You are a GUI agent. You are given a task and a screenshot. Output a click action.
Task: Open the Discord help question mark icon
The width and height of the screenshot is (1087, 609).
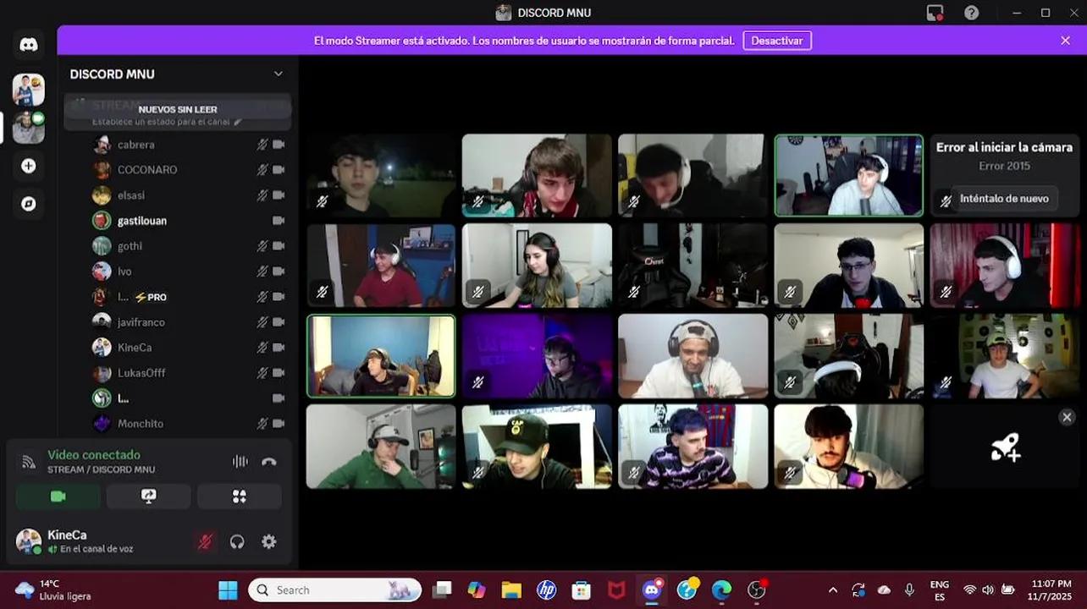[x=972, y=13]
